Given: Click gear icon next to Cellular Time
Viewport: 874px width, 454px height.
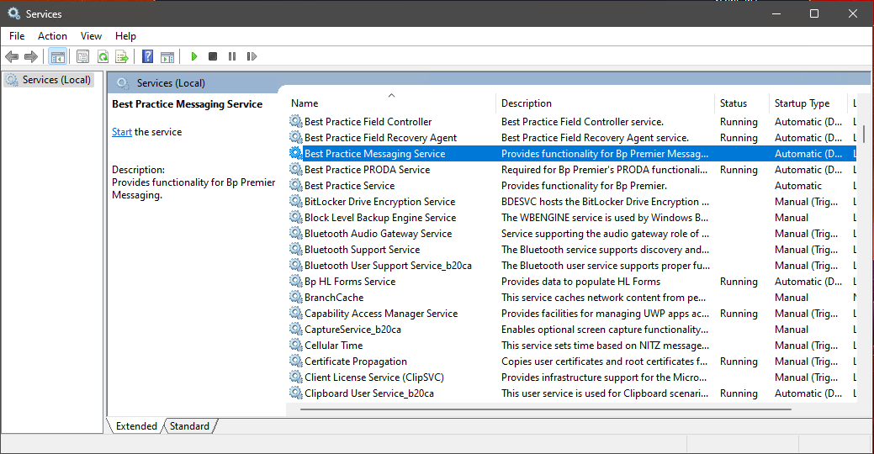Looking at the screenshot, I should tap(295, 345).
